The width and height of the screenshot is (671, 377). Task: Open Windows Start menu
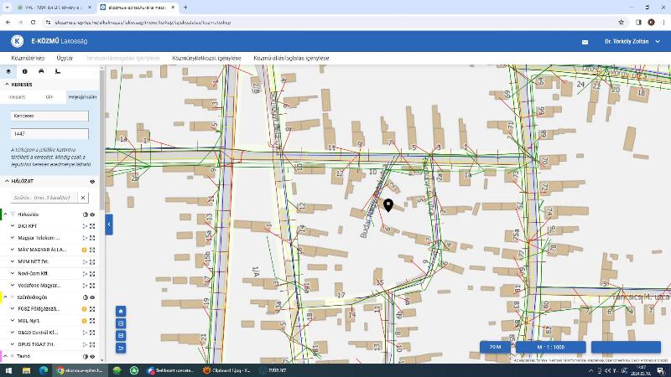[8, 370]
